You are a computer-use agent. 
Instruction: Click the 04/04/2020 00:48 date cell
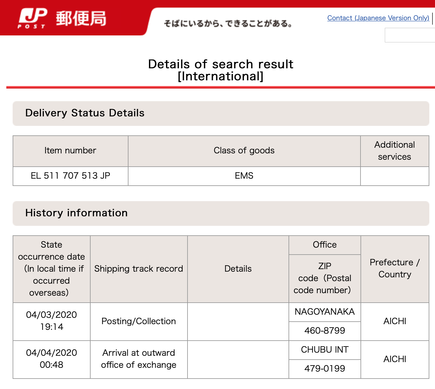point(51,359)
